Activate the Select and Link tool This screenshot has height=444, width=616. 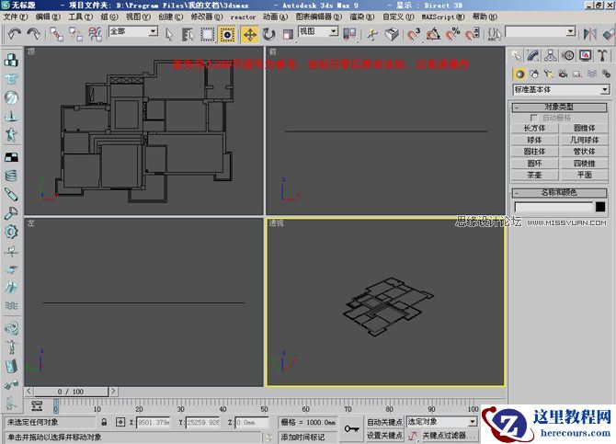click(56, 34)
